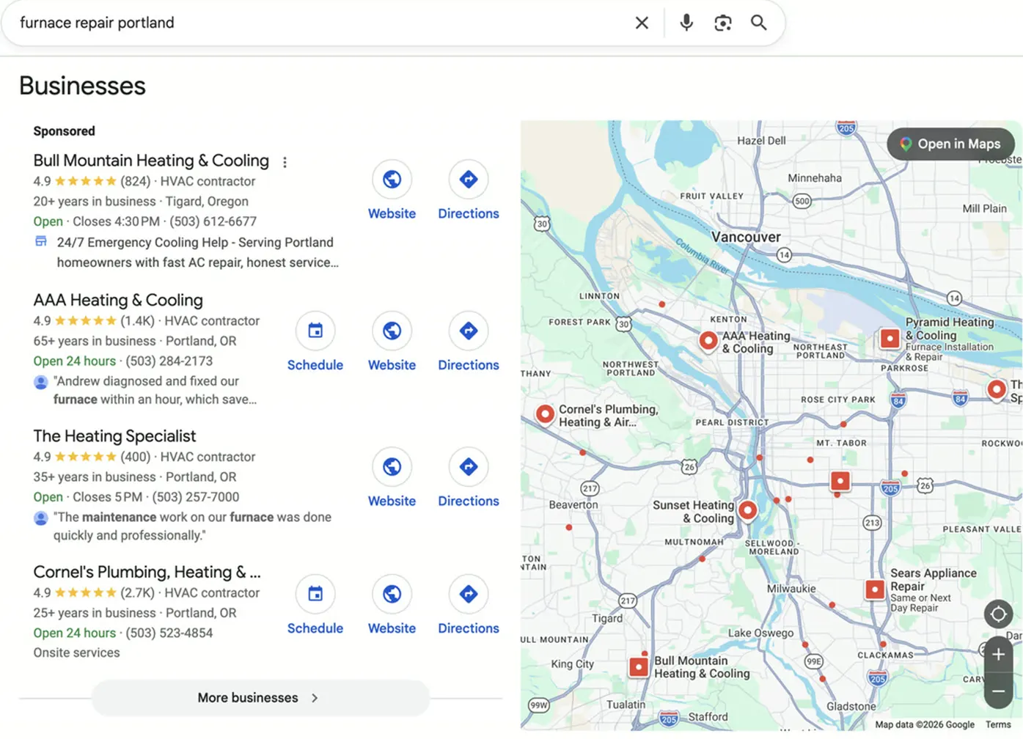Open Cornel's Plumbing website globe icon

point(392,594)
